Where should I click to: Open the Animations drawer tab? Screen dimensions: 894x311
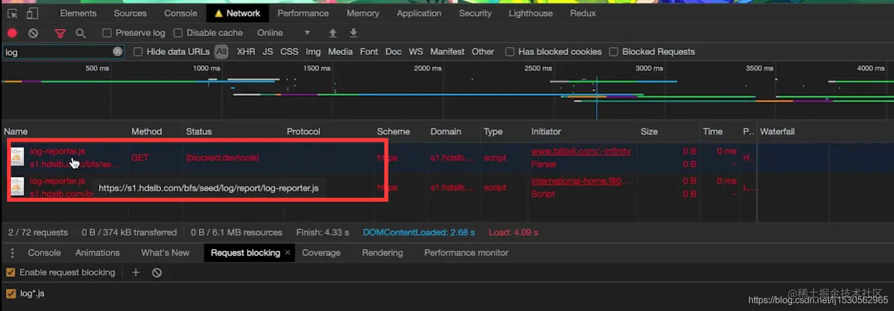tap(98, 252)
